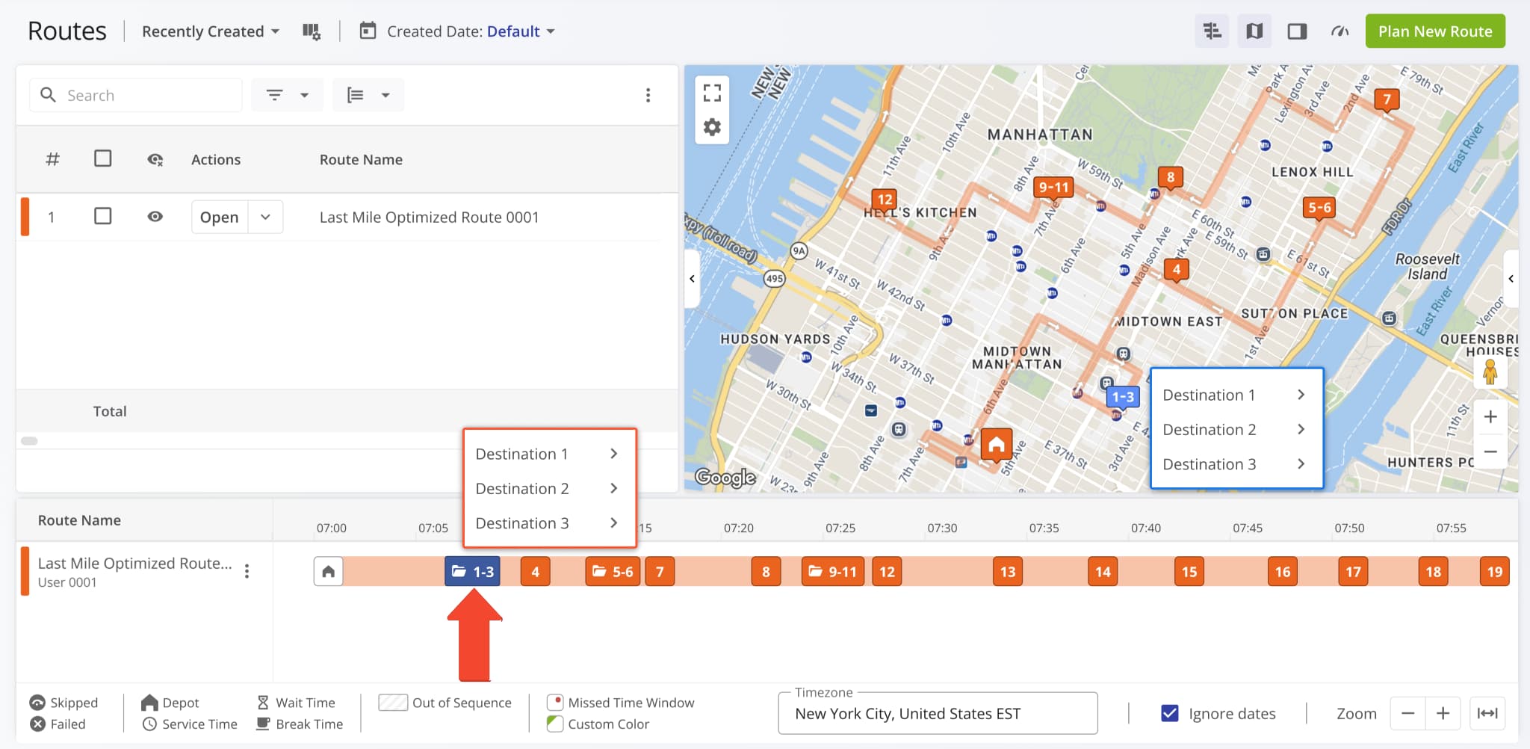Toggle visibility of Last Mile Optimized Route 0001
This screenshot has width=1530, height=749.
[x=155, y=216]
